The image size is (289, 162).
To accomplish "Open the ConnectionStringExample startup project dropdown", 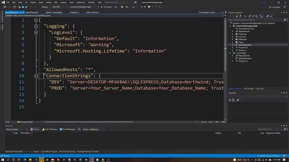I will coord(84,7).
